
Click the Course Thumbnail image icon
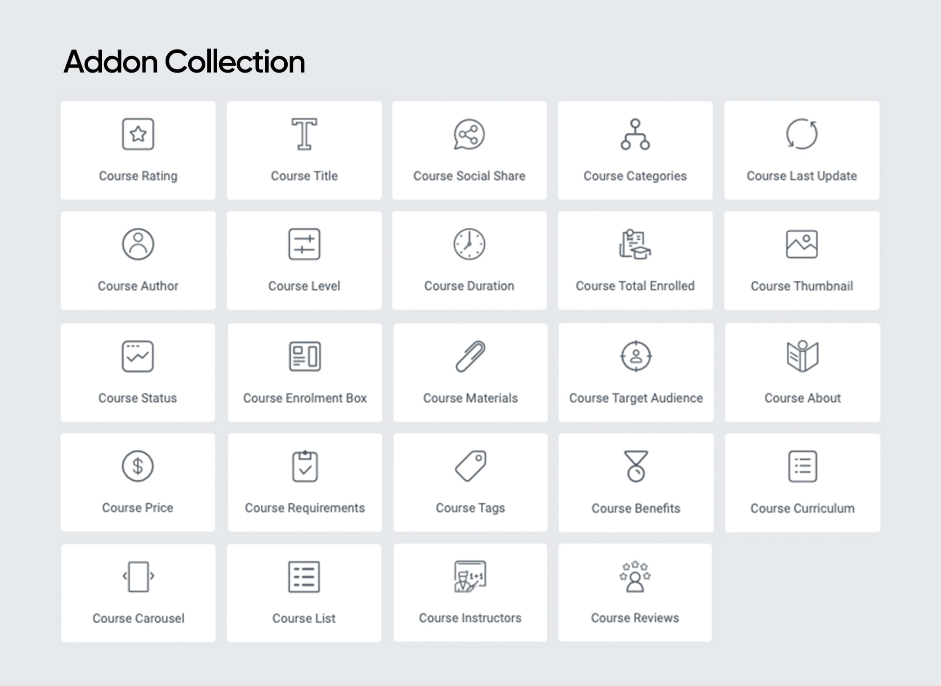click(x=802, y=244)
